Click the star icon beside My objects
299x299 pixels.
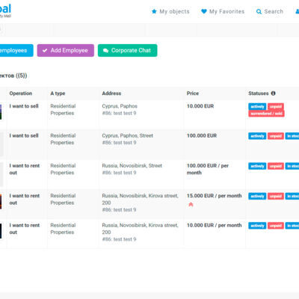pos(154,11)
